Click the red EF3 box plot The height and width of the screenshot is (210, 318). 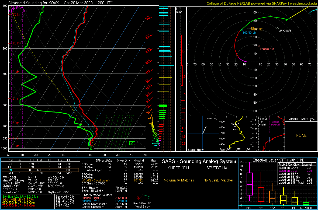[x=261, y=188]
